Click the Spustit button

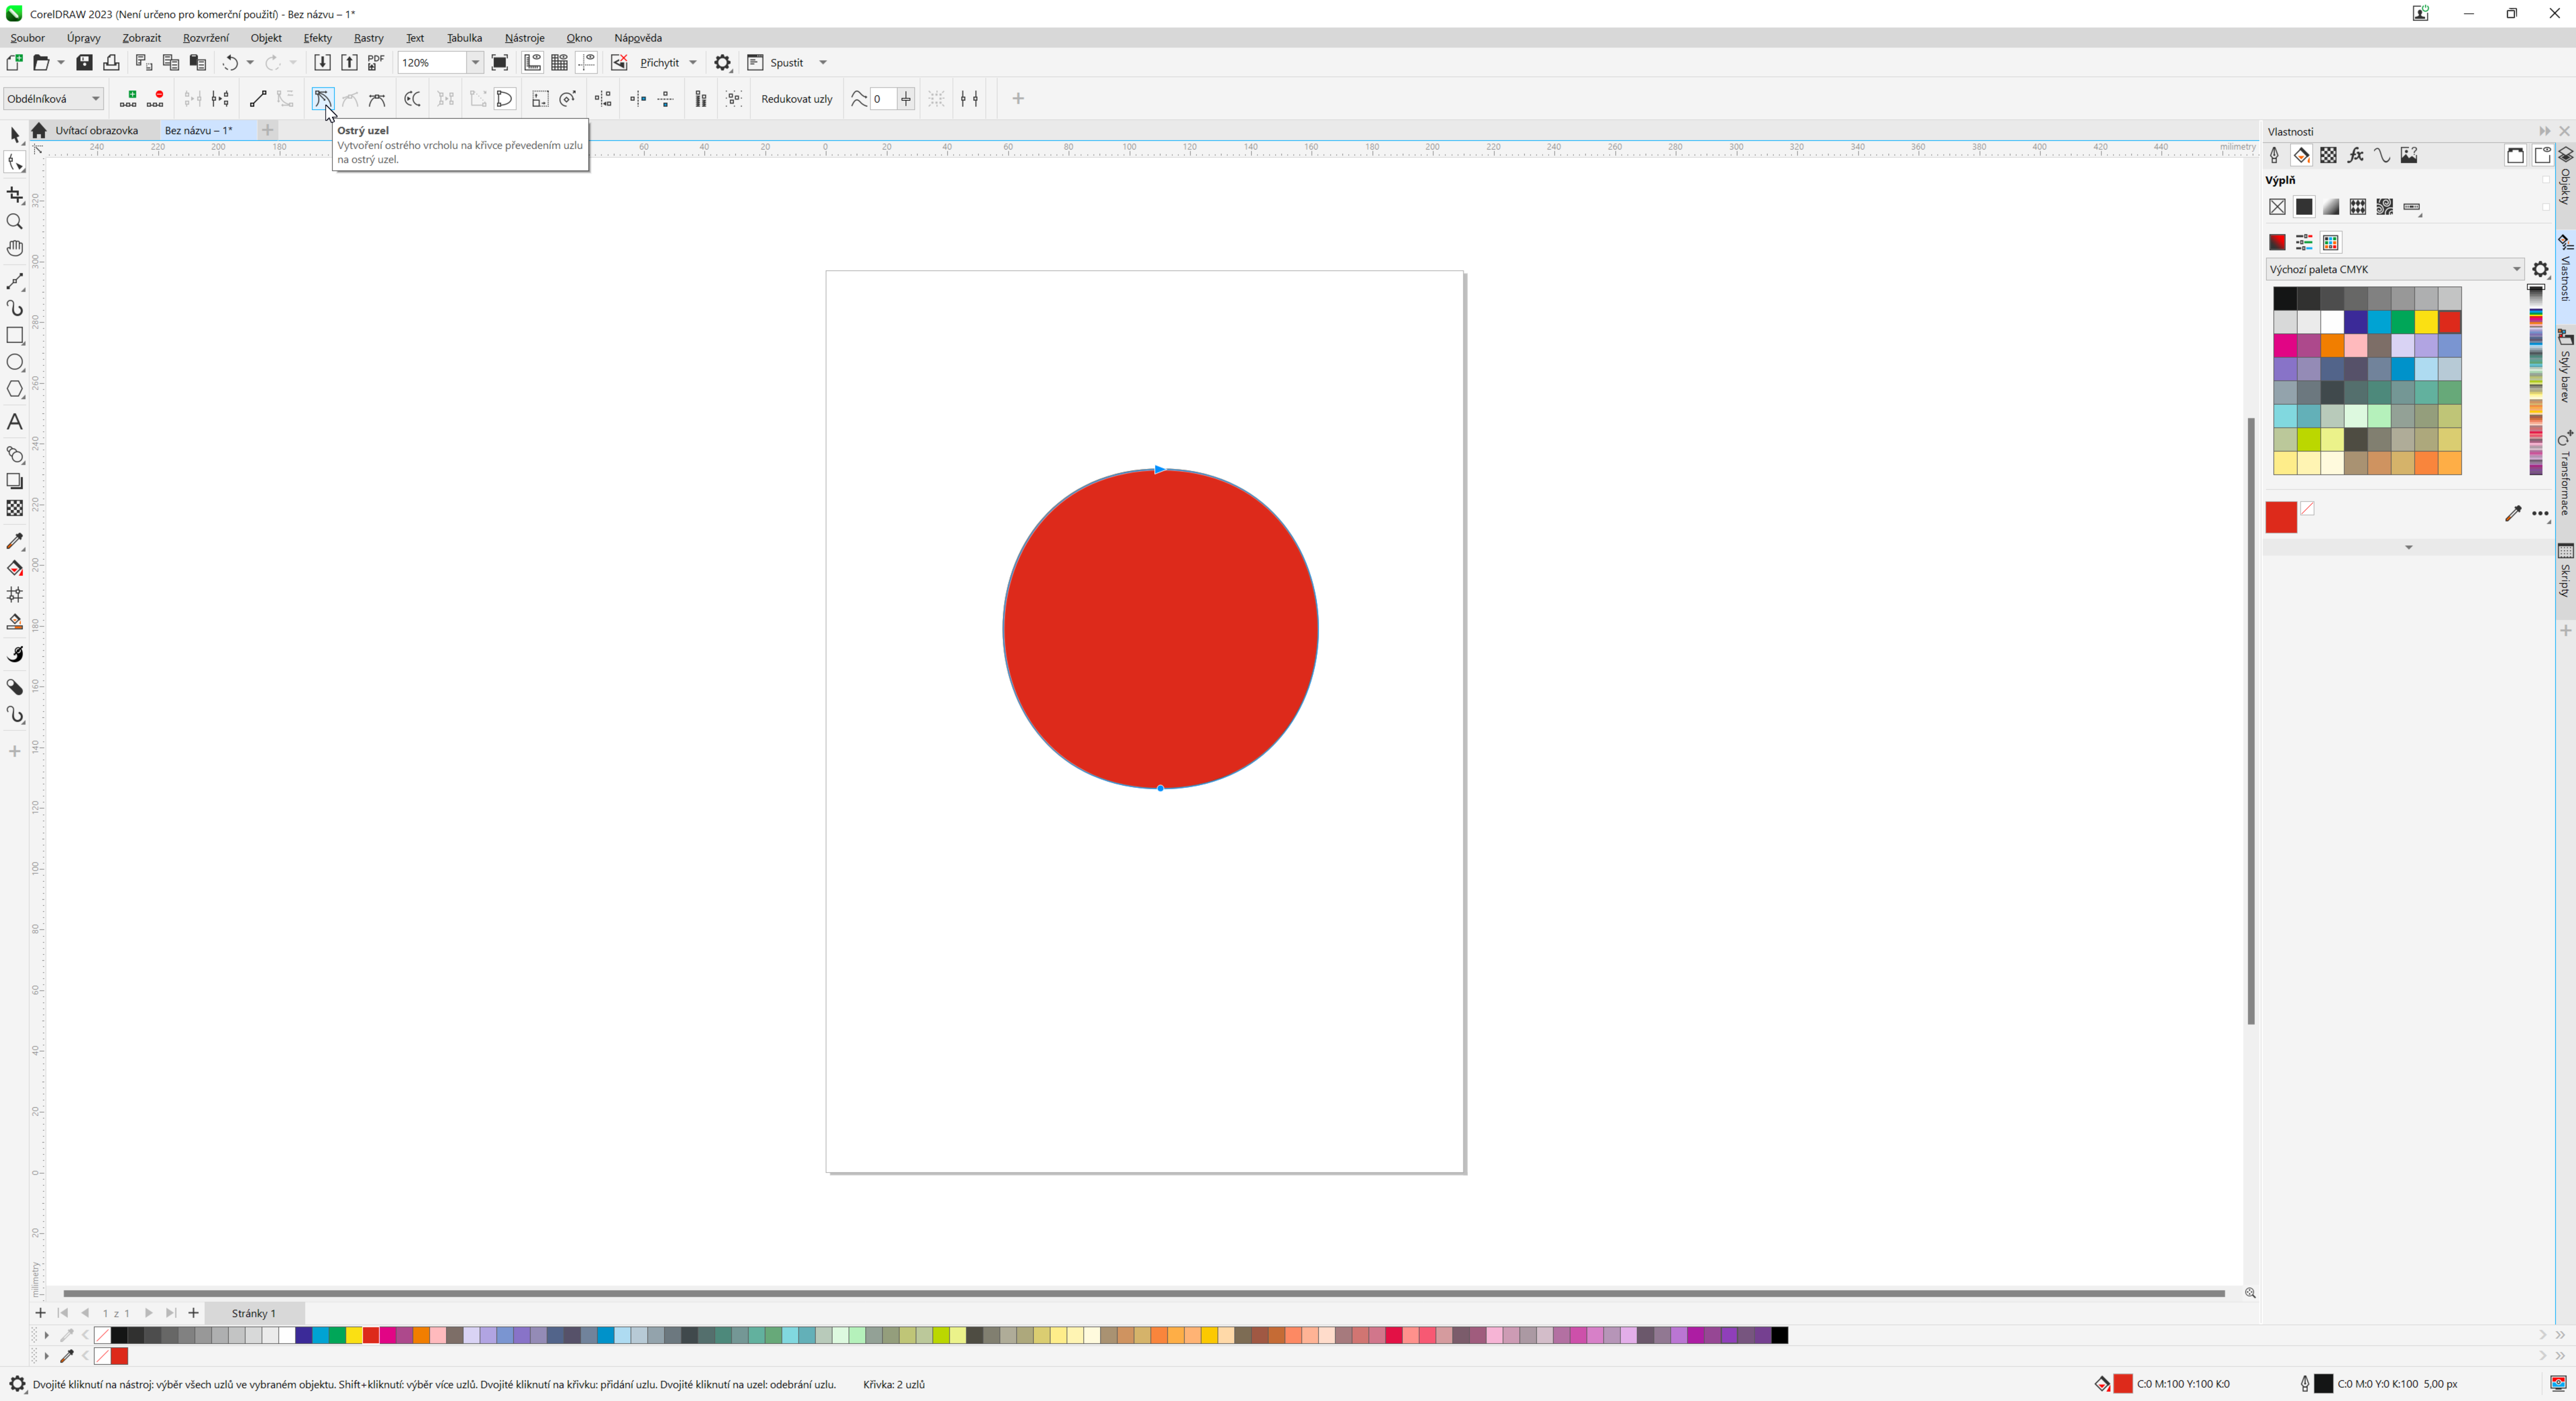[786, 62]
